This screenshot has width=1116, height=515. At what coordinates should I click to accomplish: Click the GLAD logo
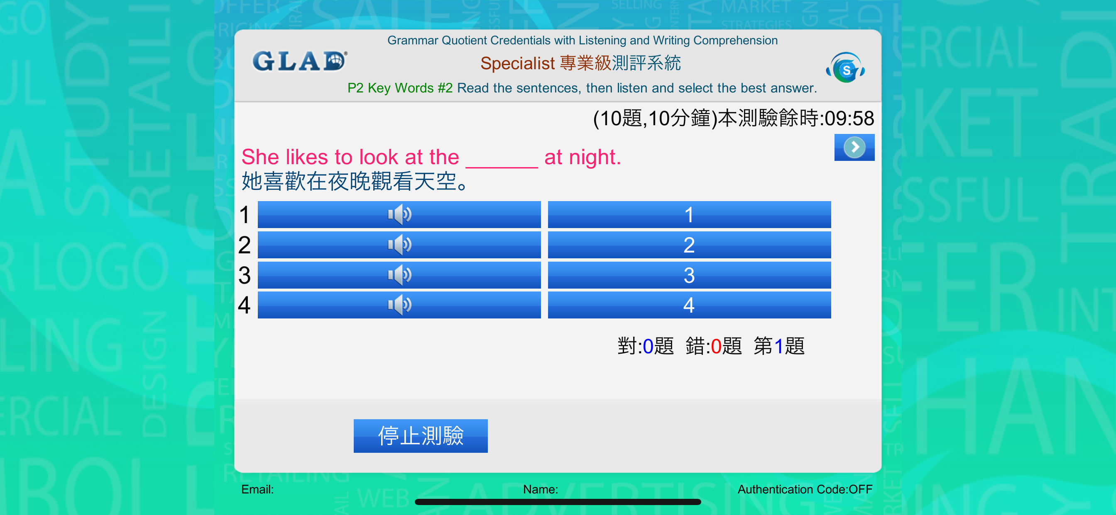point(300,61)
